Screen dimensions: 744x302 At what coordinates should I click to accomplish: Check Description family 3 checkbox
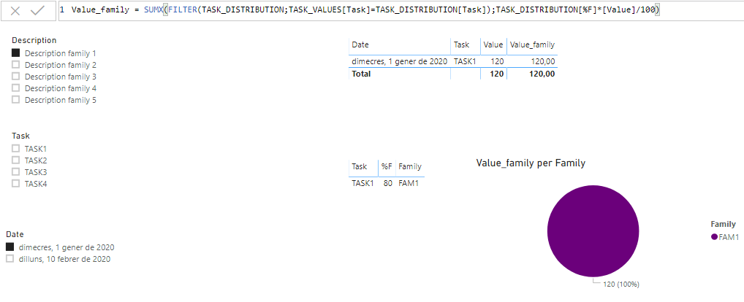[x=15, y=76]
